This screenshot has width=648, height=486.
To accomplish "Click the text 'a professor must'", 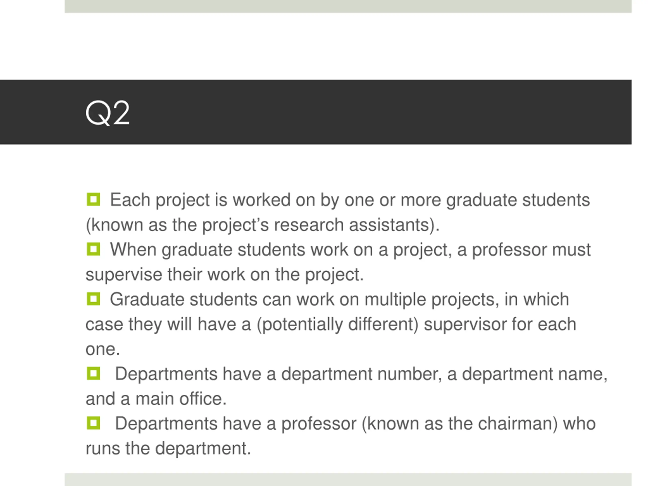I will (x=524, y=250).
